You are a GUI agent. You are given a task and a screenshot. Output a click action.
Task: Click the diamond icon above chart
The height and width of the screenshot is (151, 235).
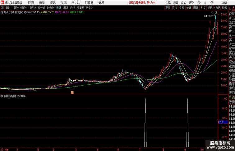pyautogui.click(x=212, y=12)
